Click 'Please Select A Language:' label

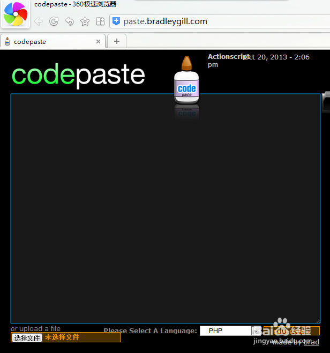coord(150,331)
